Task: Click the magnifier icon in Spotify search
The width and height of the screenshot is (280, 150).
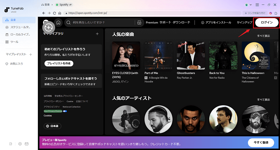Action: (x=68, y=22)
